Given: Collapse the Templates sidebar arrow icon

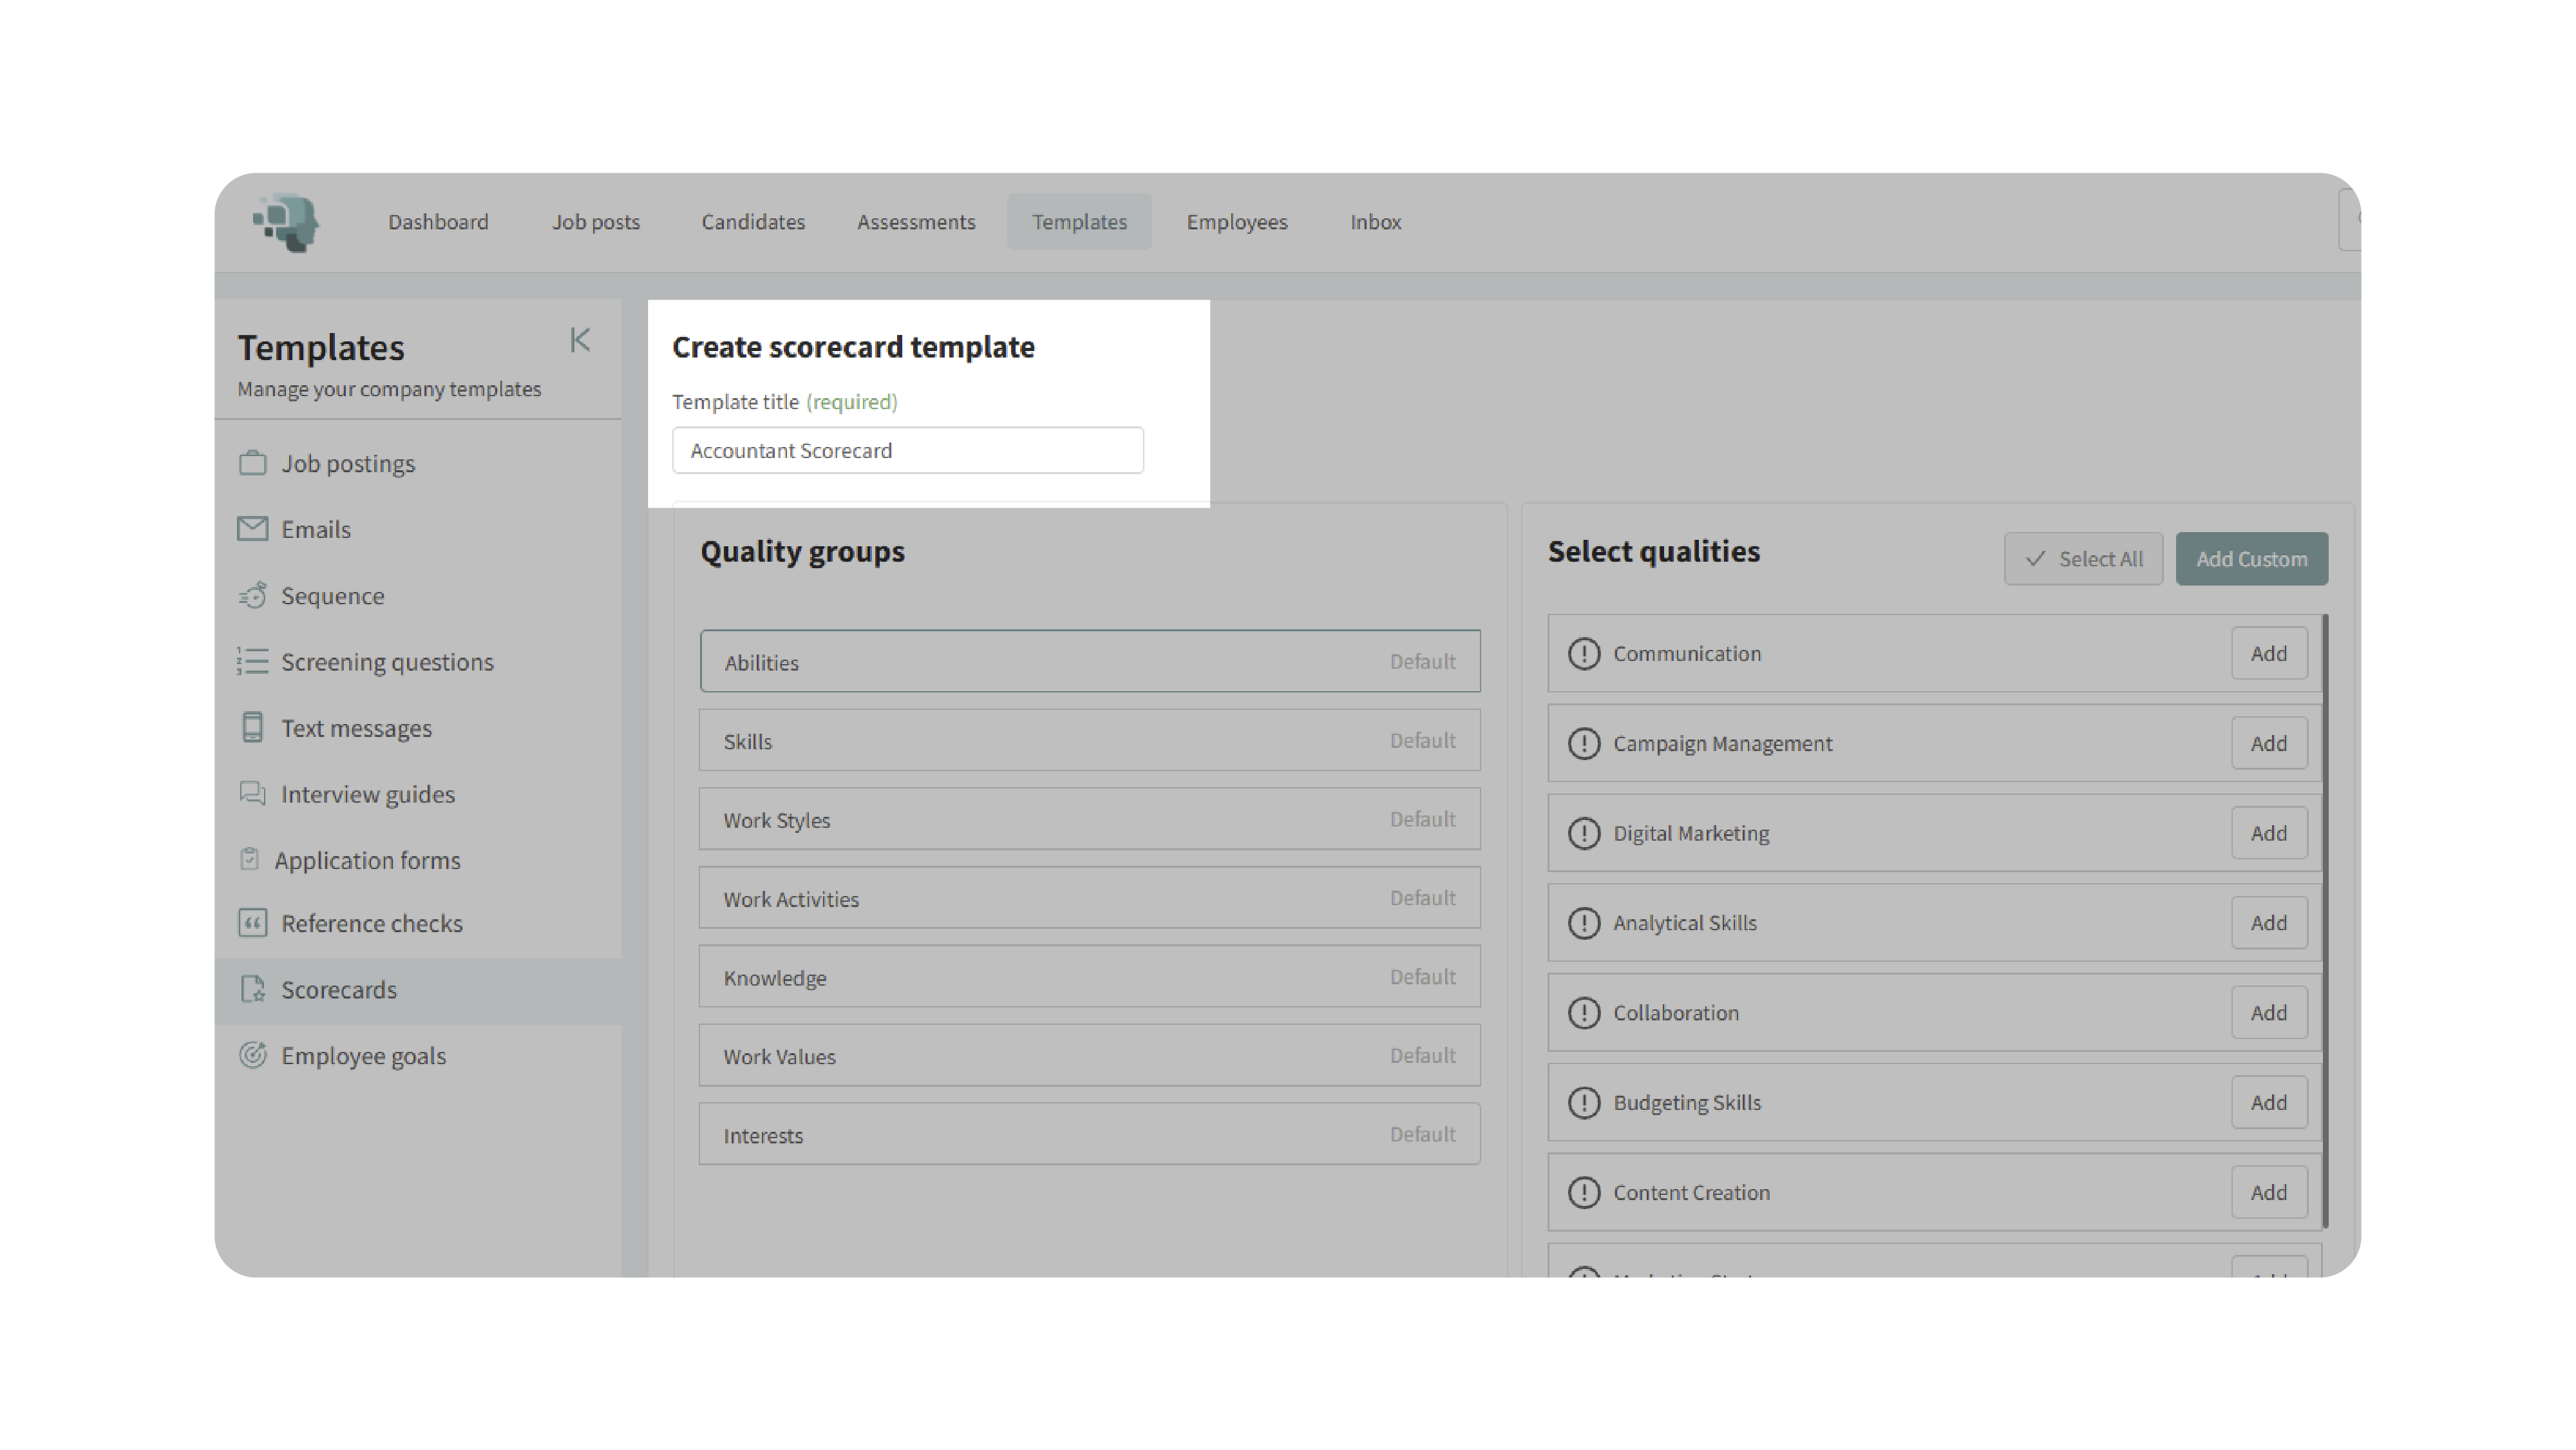Looking at the screenshot, I should (x=580, y=341).
